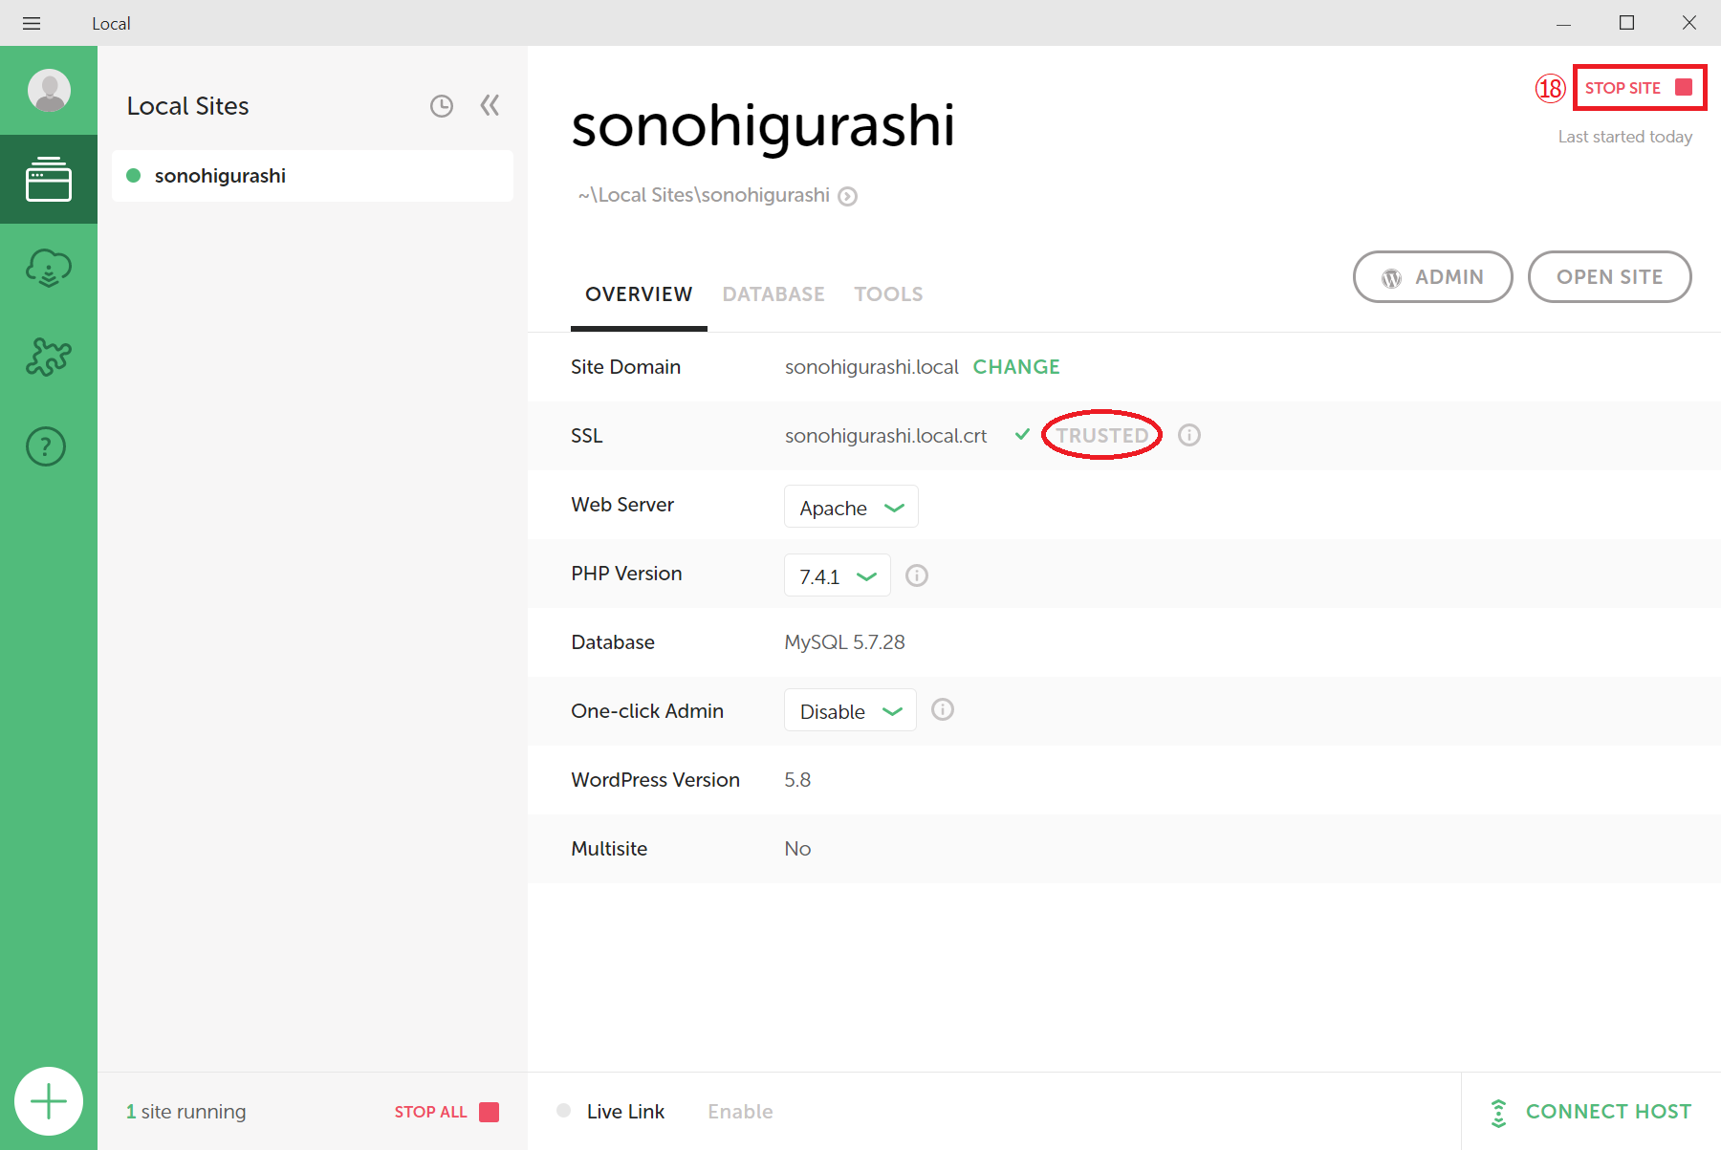
Task: Open the Help question mark icon
Action: (x=46, y=446)
